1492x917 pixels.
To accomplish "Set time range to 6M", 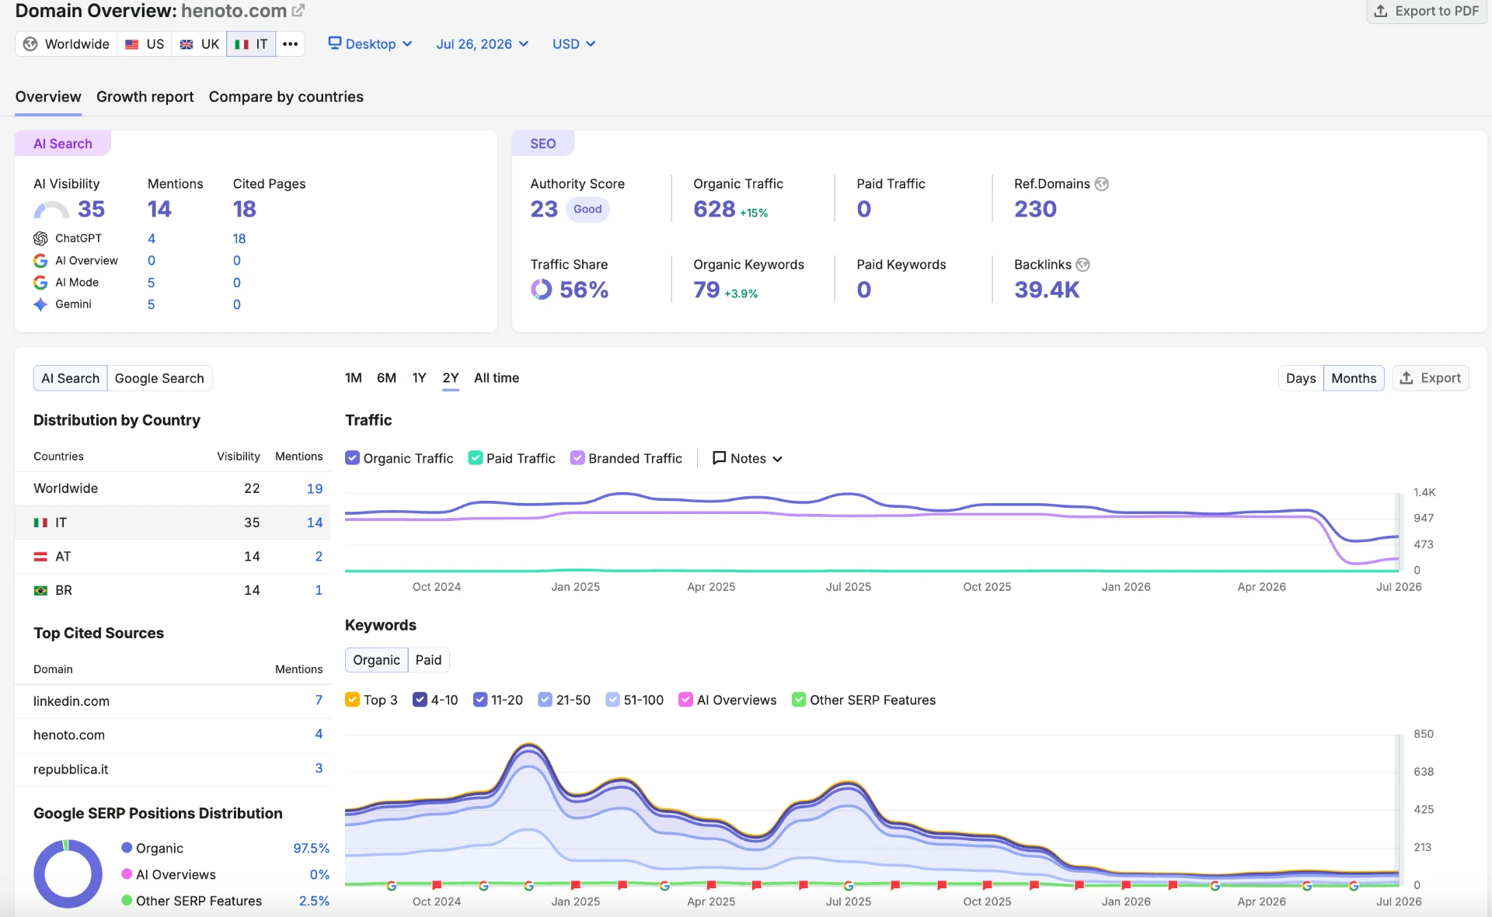I will pos(387,378).
